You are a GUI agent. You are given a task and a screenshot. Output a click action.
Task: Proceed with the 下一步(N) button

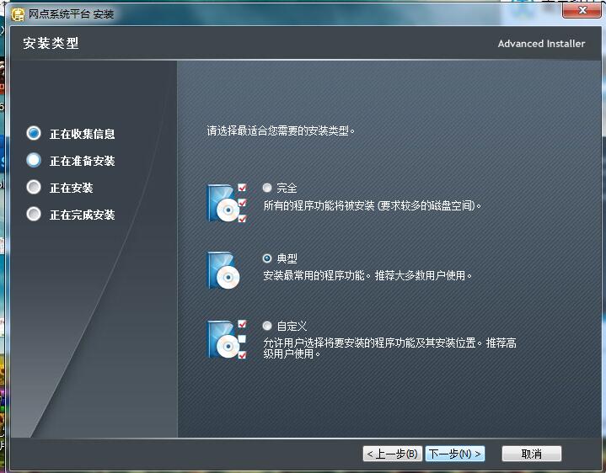tap(455, 454)
